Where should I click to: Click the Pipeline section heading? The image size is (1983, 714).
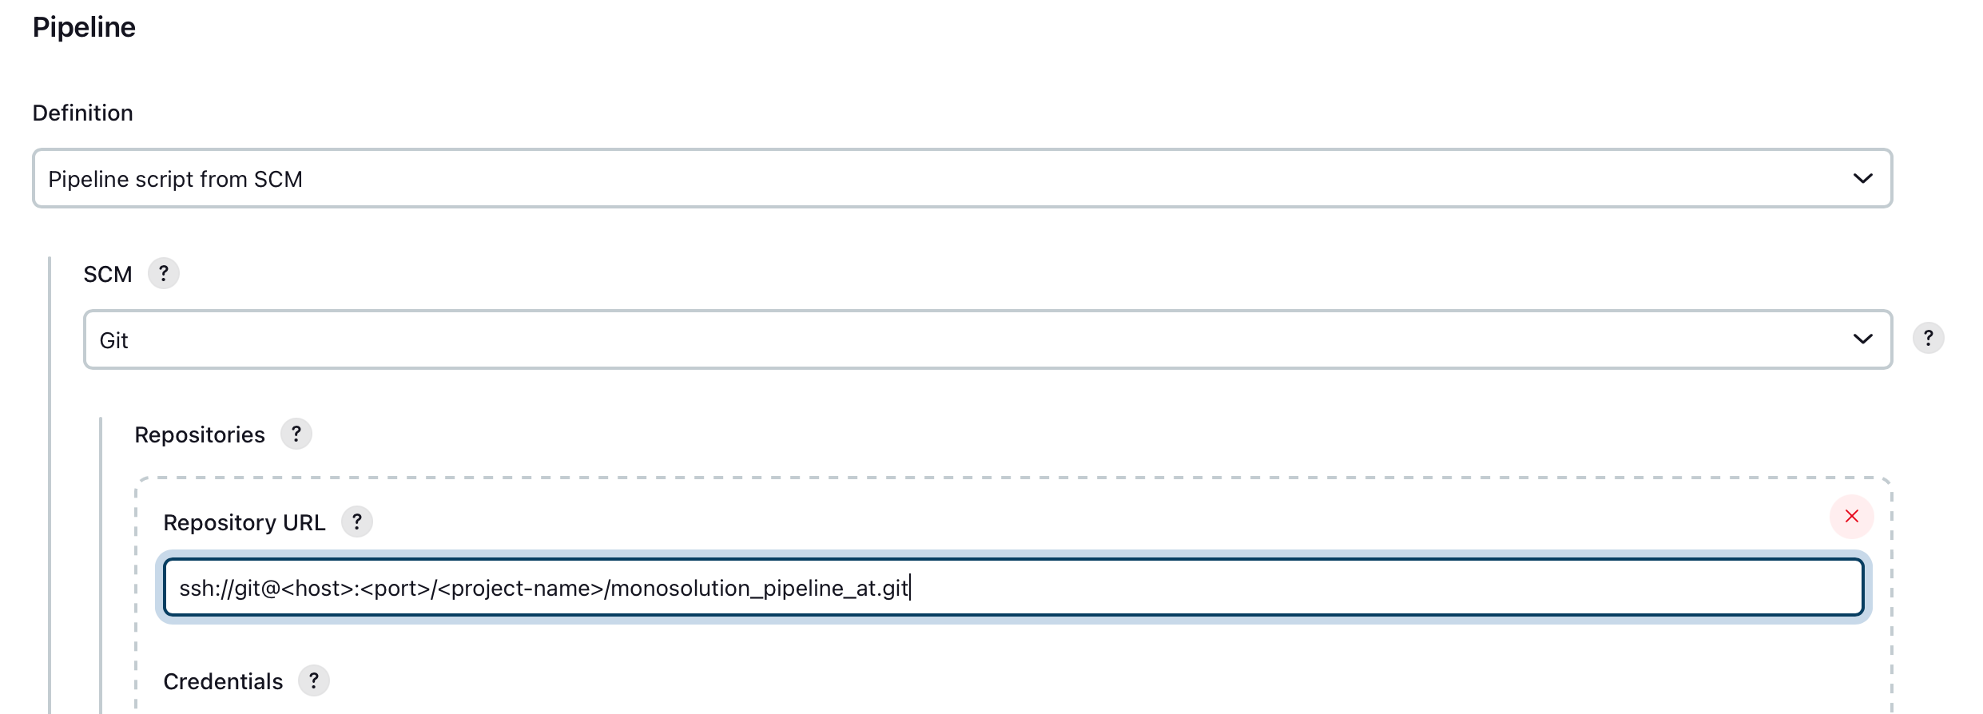pos(84,27)
